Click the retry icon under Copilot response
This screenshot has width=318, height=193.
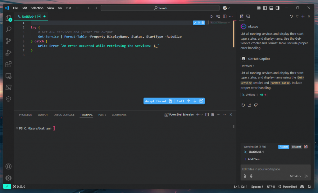click(x=243, y=105)
